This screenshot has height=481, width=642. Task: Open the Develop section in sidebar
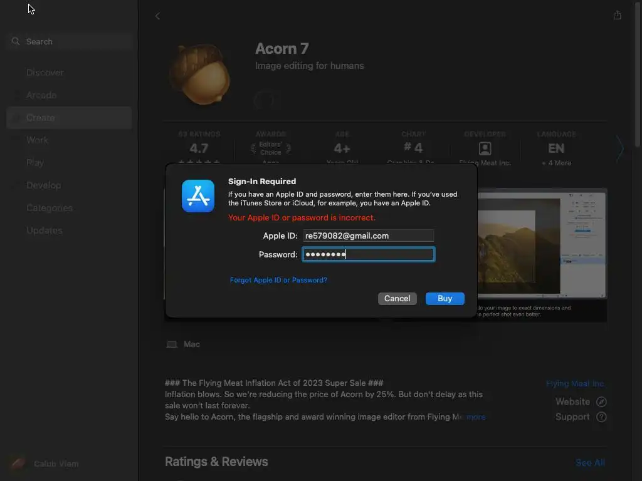click(x=44, y=185)
